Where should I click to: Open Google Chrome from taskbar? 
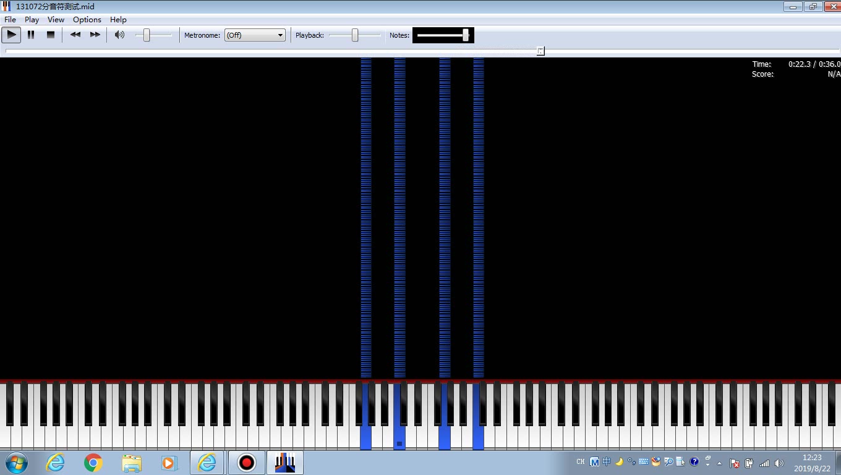pyautogui.click(x=93, y=463)
